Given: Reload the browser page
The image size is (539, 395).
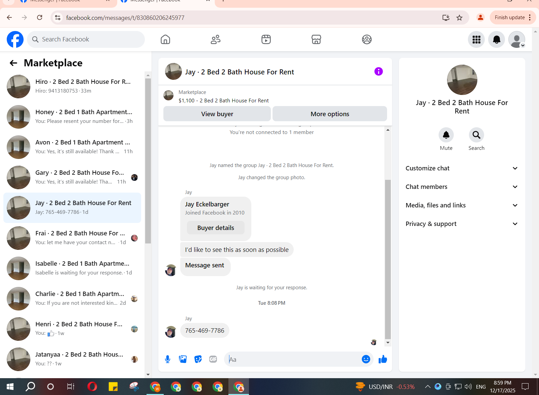Looking at the screenshot, I should coord(39,18).
